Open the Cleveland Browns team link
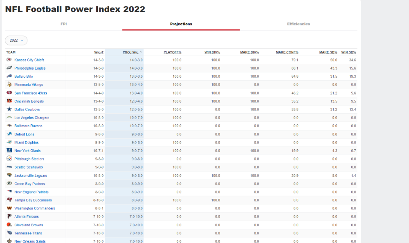This screenshot has width=409, height=243. [x=29, y=225]
